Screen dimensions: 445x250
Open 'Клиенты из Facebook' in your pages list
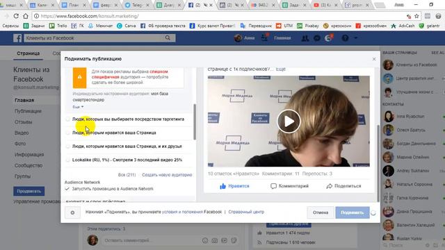pyautogui.click(x=410, y=65)
